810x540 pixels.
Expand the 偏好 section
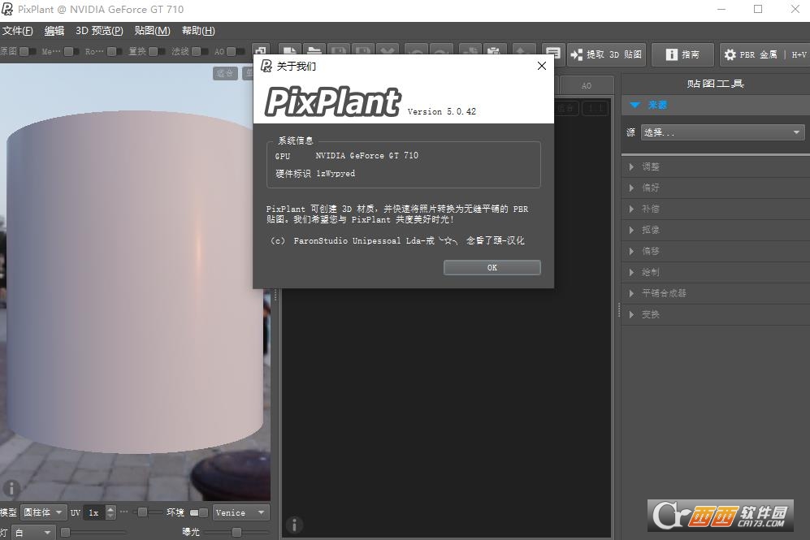coord(716,188)
